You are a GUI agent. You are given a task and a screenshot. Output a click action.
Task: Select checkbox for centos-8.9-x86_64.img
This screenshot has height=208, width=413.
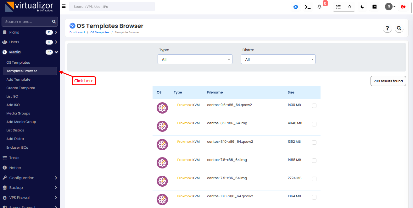pos(314,124)
